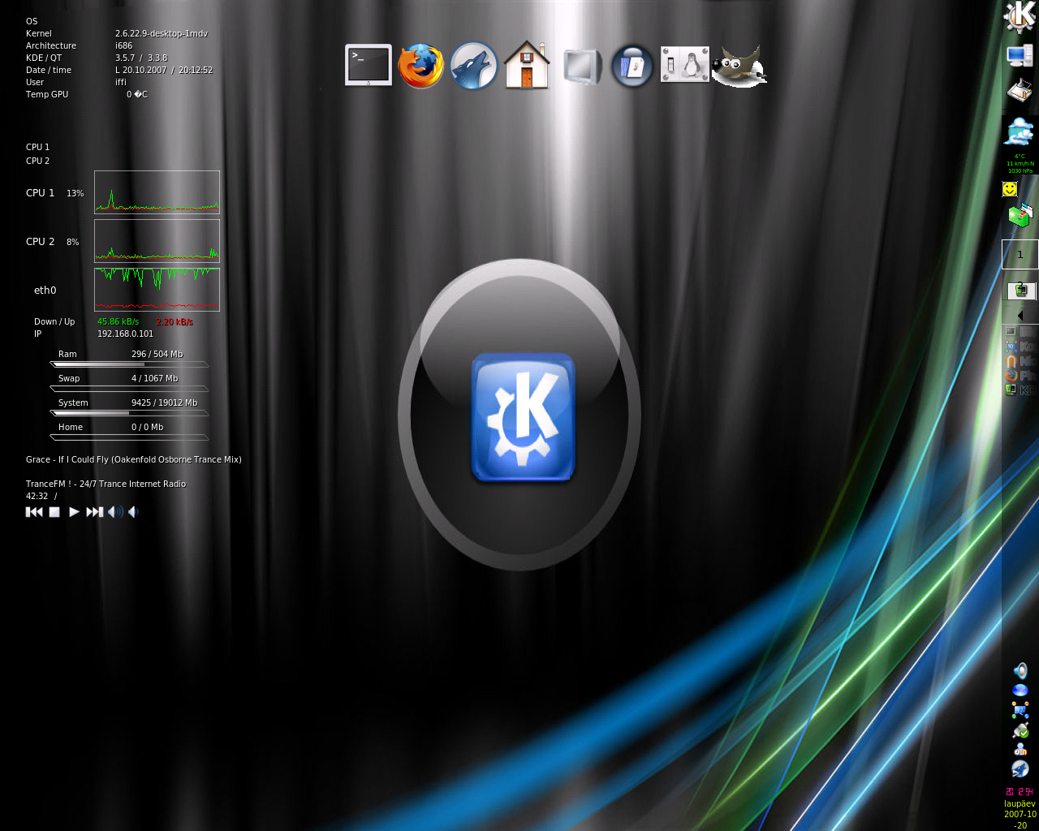Raise volume with the louder speaker icon
1039x831 pixels.
point(115,512)
